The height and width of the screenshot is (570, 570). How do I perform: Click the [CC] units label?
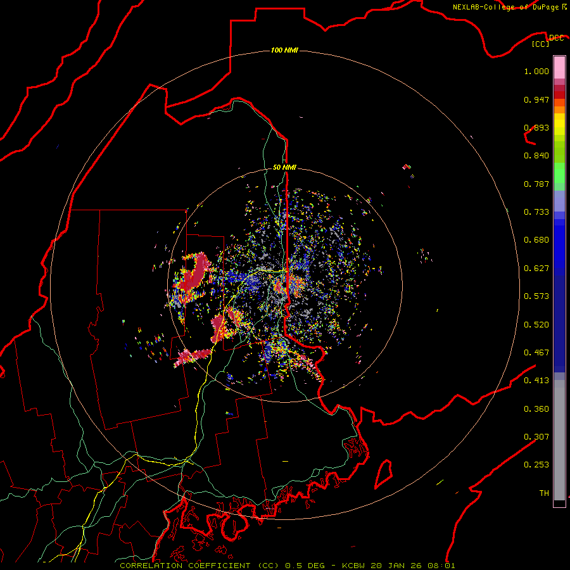click(x=541, y=44)
